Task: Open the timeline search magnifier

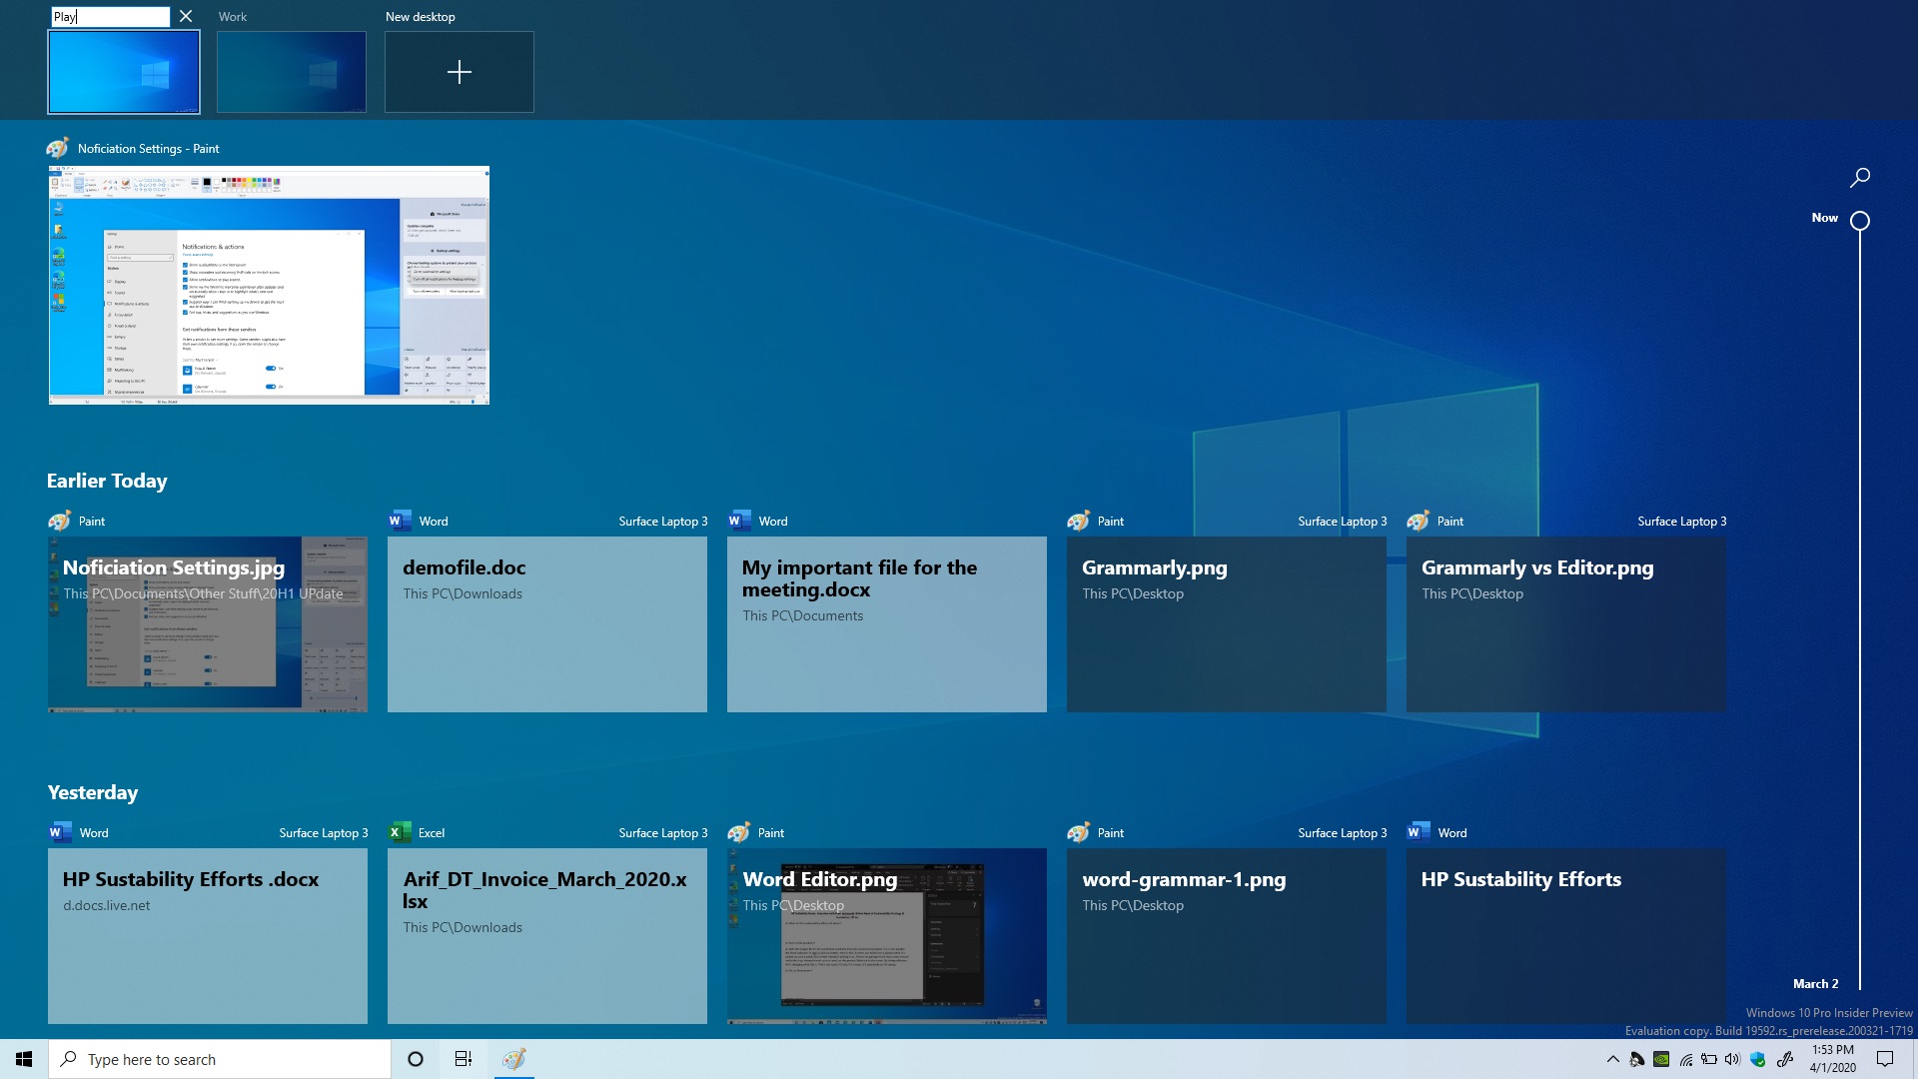Action: point(1860,178)
